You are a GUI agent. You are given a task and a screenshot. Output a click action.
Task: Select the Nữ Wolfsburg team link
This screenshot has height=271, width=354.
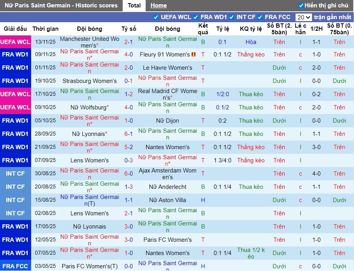point(88,107)
